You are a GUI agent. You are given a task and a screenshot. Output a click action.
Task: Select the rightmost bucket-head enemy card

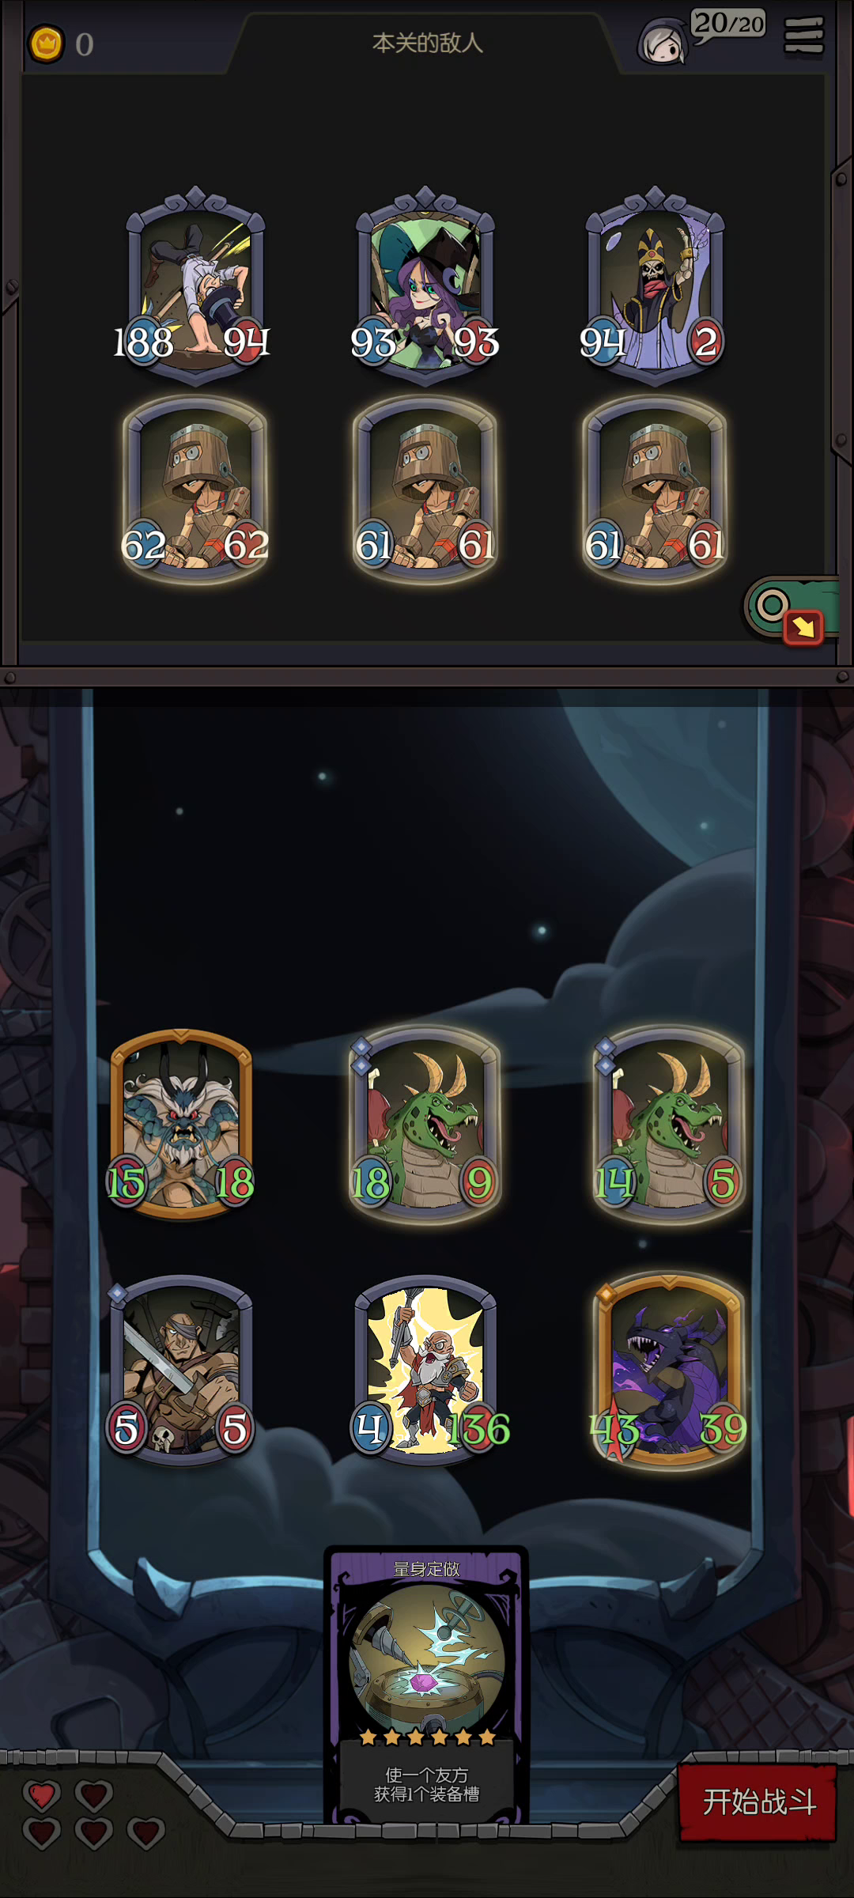pos(655,490)
